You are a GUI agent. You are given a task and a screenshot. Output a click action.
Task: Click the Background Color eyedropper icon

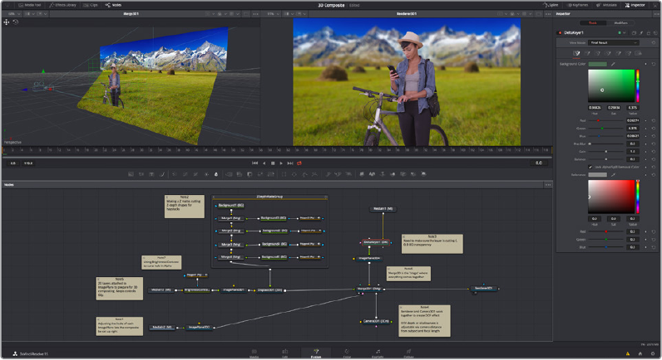pyautogui.click(x=614, y=63)
